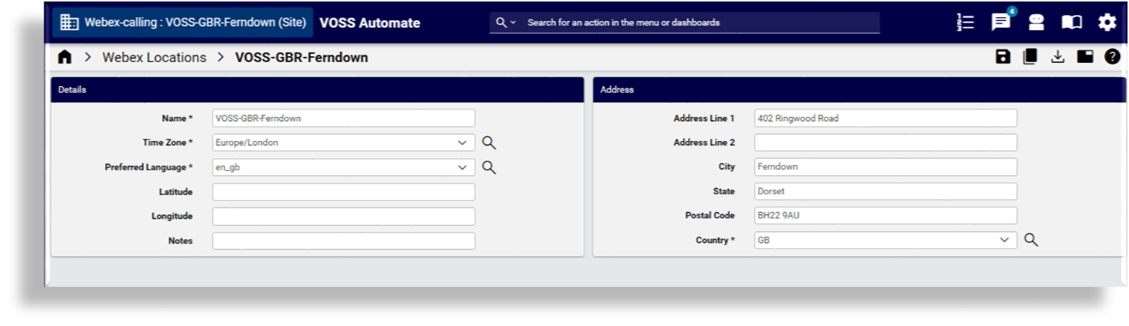The height and width of the screenshot is (326, 1129).
Task: Click the Address Line 1 field
Action: [885, 118]
